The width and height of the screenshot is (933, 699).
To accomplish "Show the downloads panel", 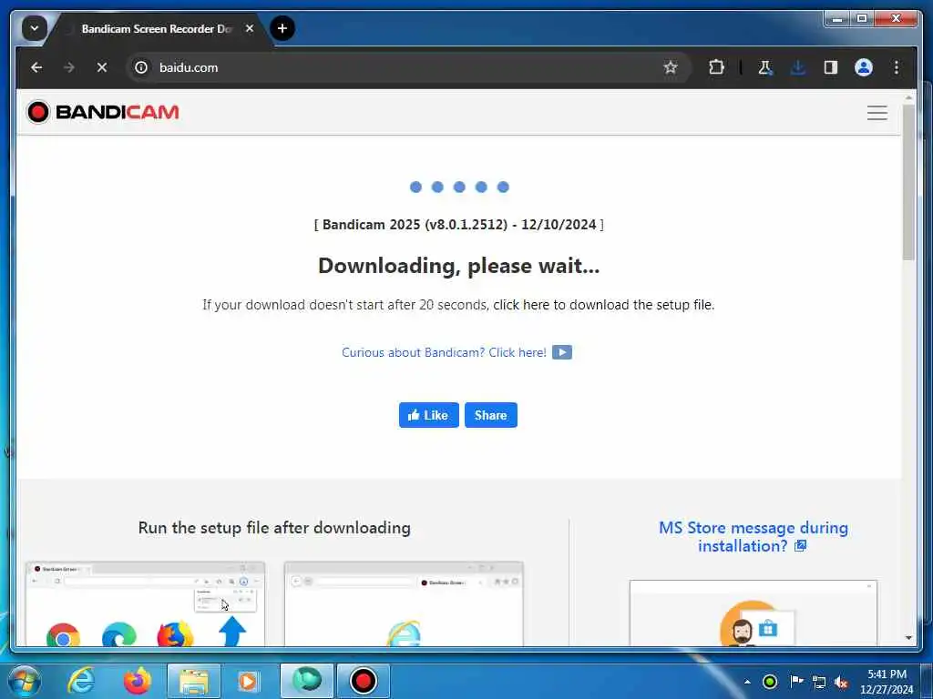I will pos(798,67).
